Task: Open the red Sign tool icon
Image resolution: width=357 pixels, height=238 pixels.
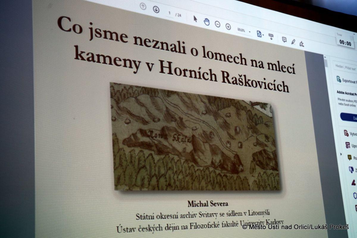Action: point(353,182)
